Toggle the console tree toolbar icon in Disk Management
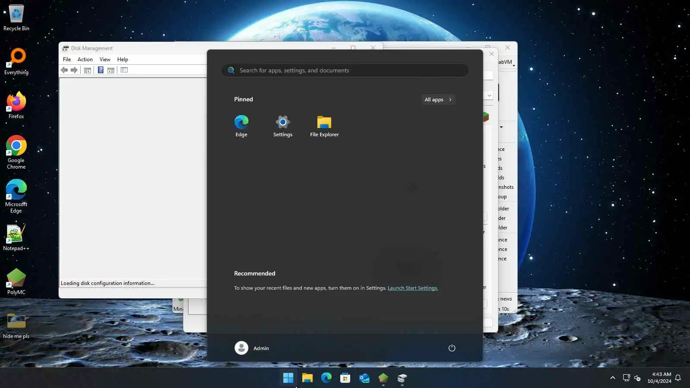This screenshot has width=690, height=388. pos(88,70)
